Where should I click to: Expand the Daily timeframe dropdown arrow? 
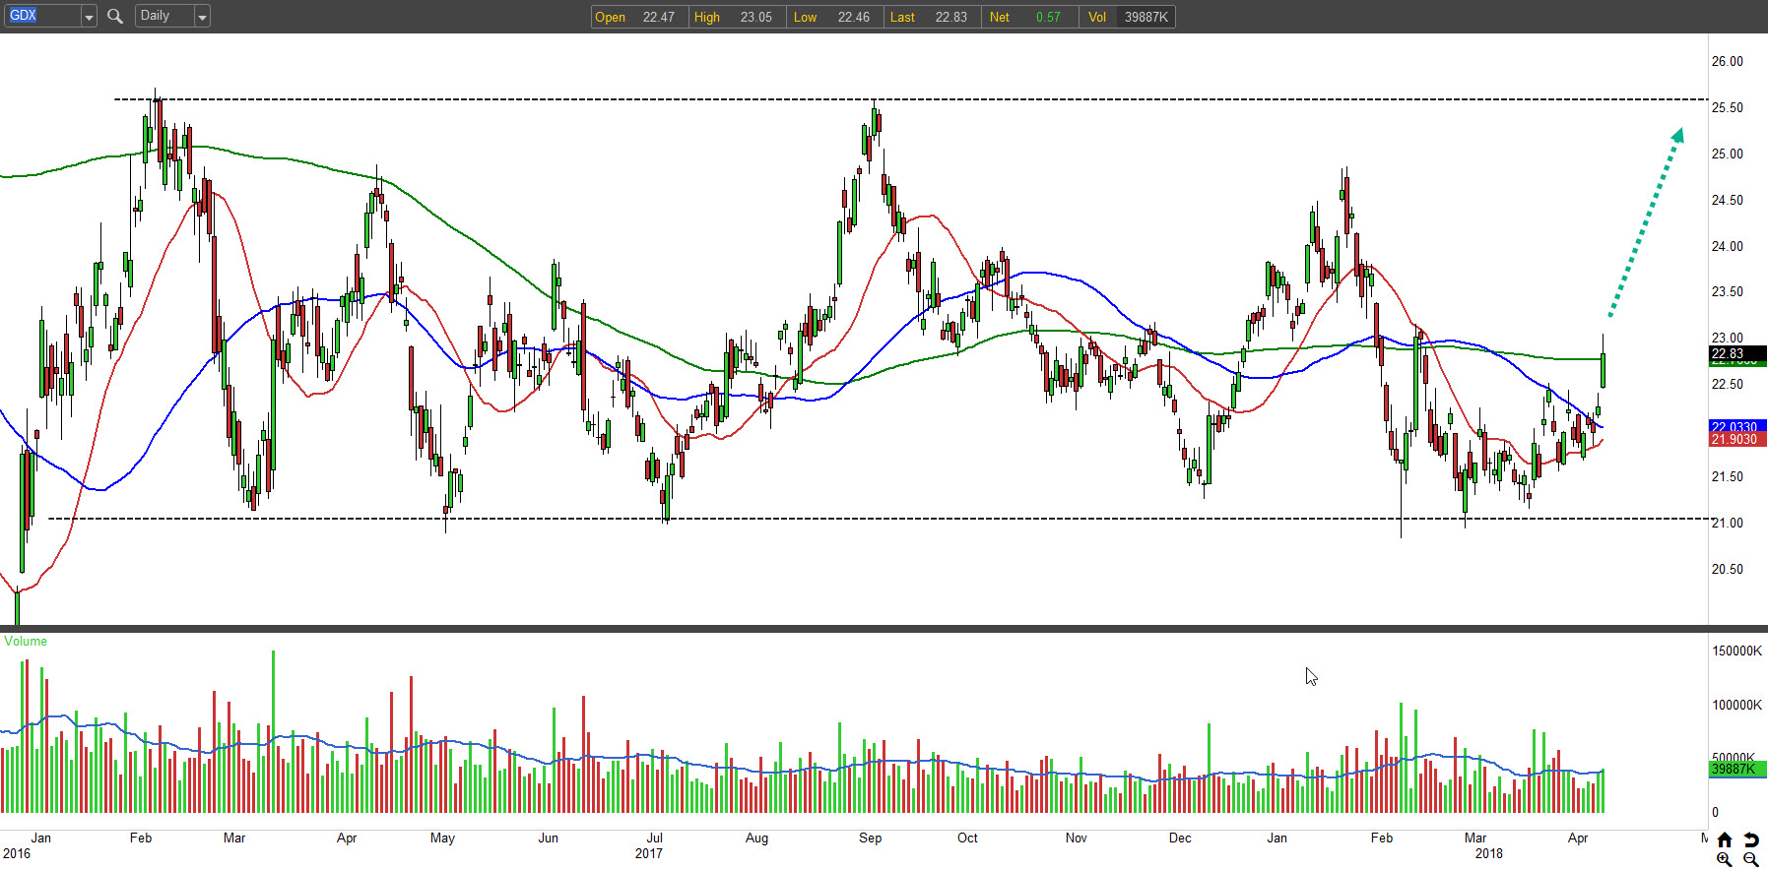202,17
